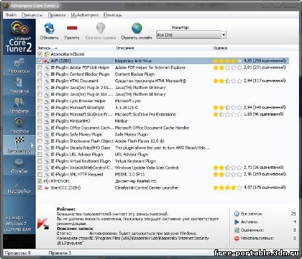
Task: Select the Safe Money Plugin row
Action: [162, 134]
